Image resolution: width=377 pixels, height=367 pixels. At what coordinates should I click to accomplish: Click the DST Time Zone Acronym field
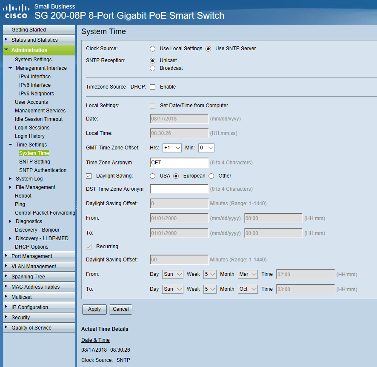[x=179, y=189]
